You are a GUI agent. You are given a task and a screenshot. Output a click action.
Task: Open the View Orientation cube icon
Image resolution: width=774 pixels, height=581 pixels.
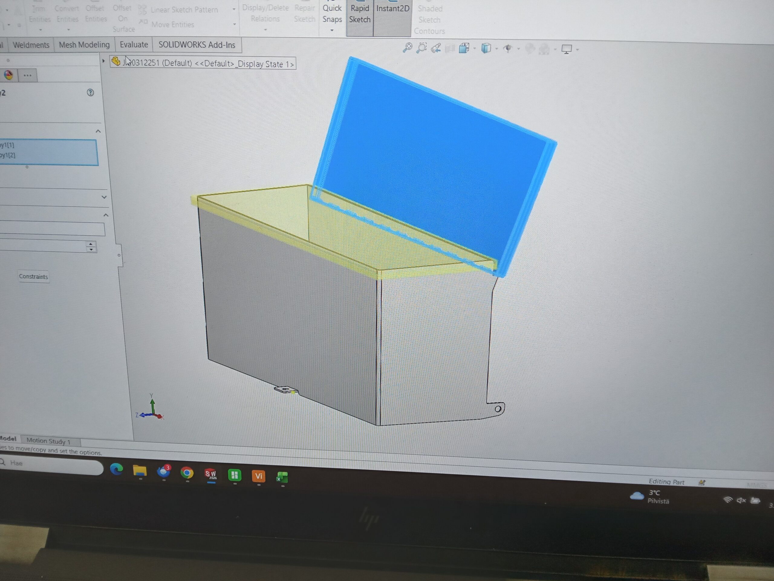coord(464,48)
